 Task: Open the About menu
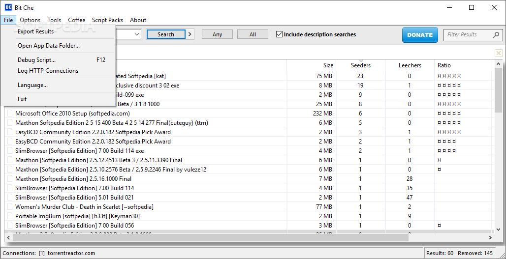pos(138,20)
